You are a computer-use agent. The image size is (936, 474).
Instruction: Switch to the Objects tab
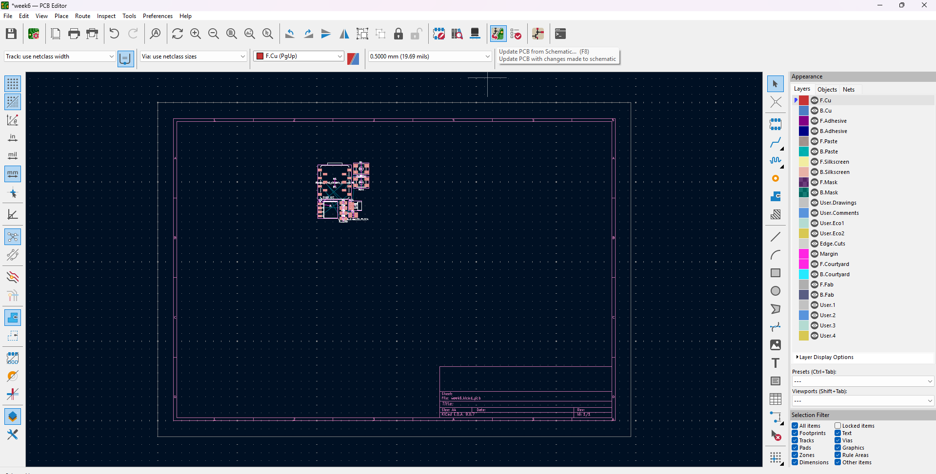tap(827, 90)
